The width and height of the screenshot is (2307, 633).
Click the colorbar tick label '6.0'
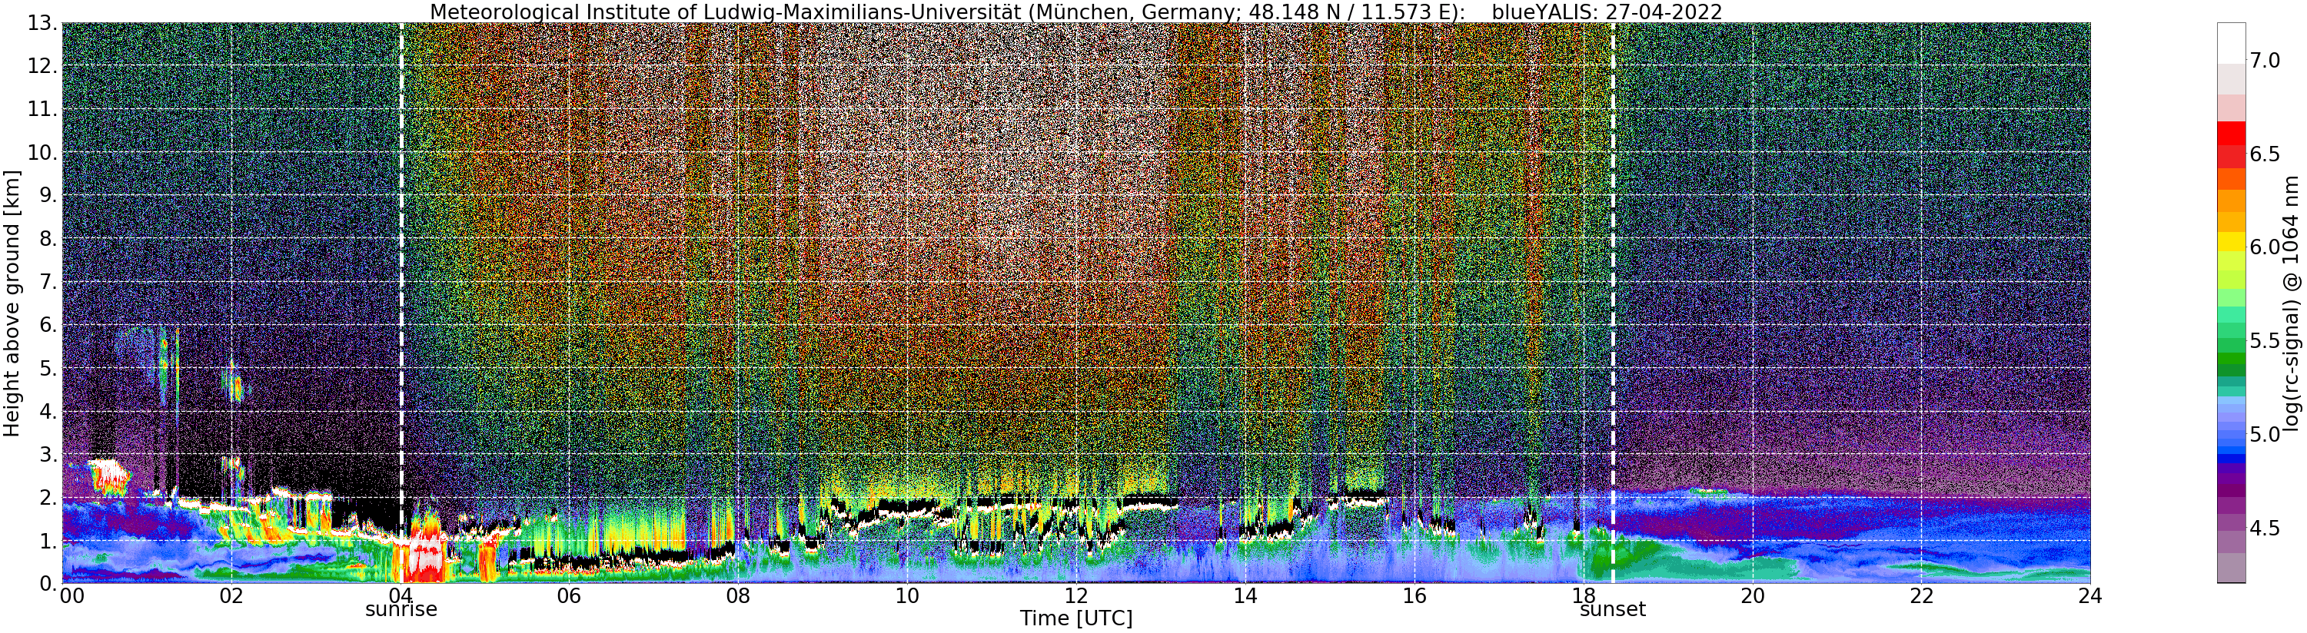pos(2265,247)
